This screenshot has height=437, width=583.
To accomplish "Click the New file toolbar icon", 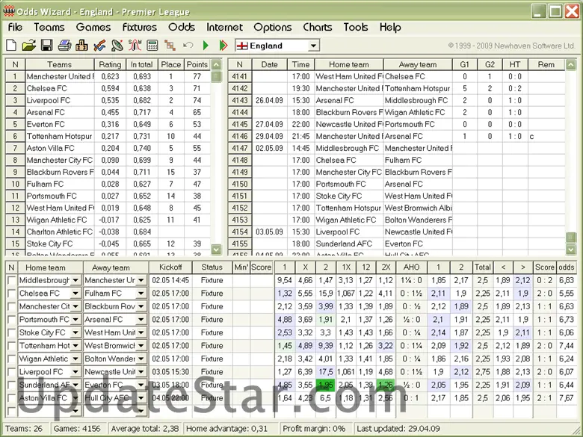I will [x=11, y=46].
